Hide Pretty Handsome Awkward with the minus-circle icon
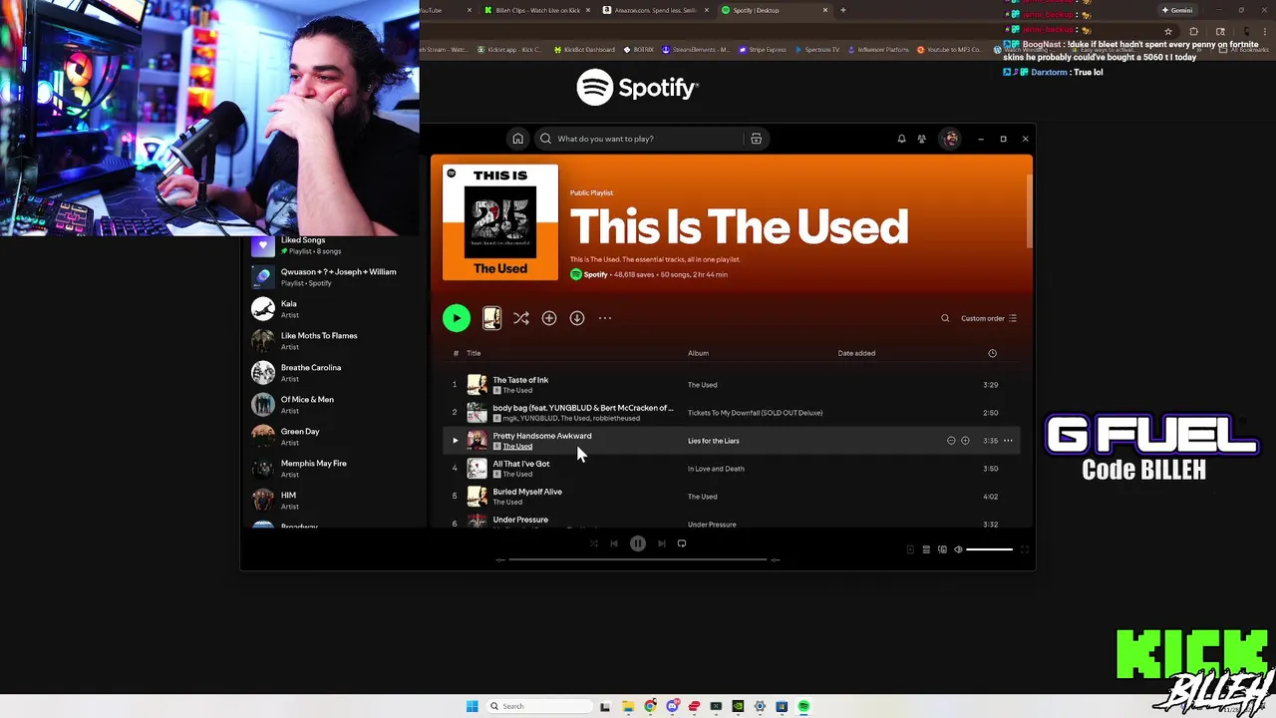The height and width of the screenshot is (718, 1276). click(951, 441)
